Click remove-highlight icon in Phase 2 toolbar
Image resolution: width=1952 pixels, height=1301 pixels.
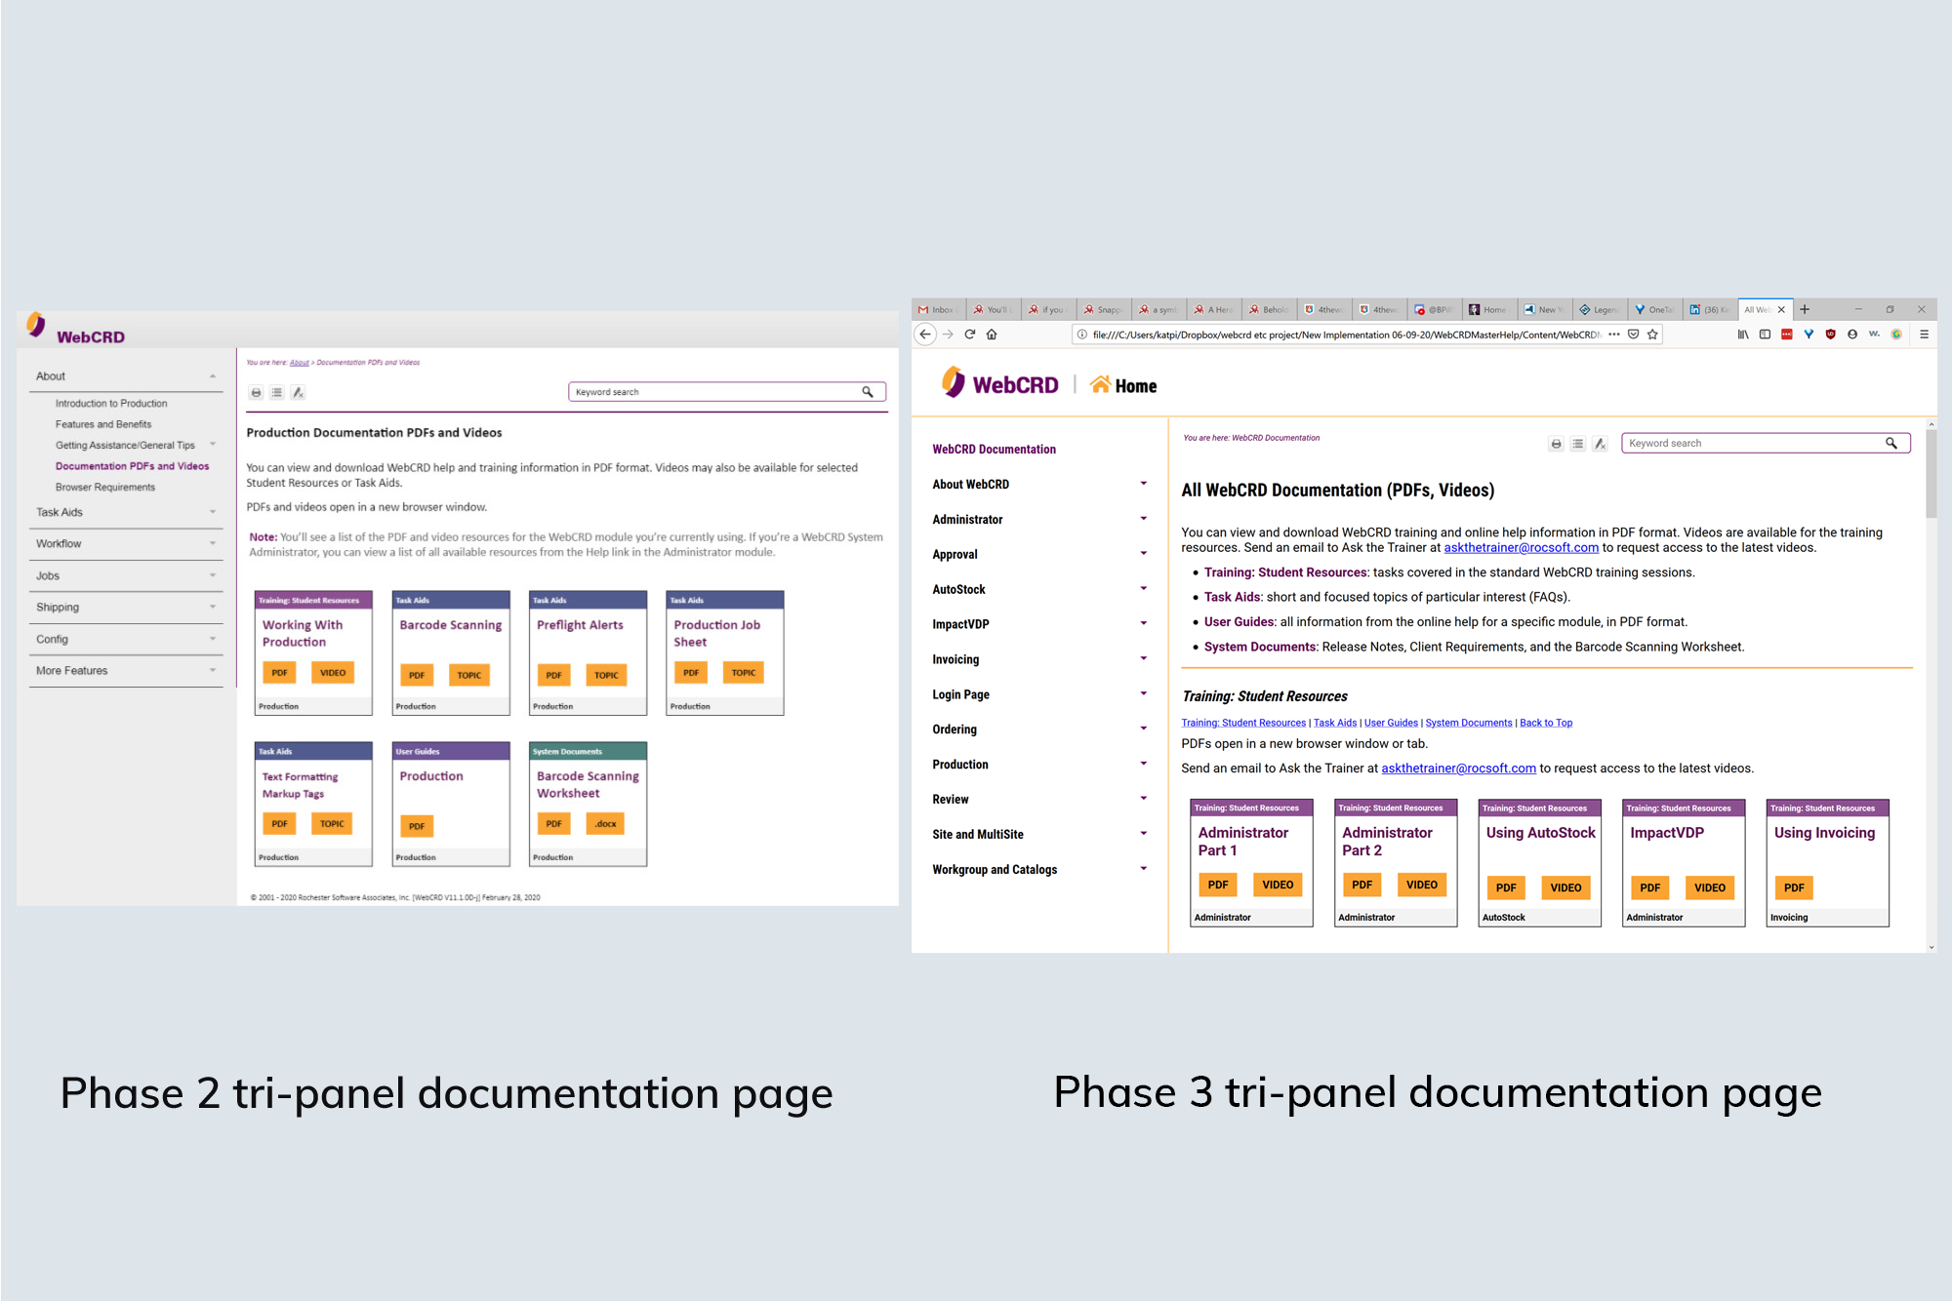[x=299, y=392]
